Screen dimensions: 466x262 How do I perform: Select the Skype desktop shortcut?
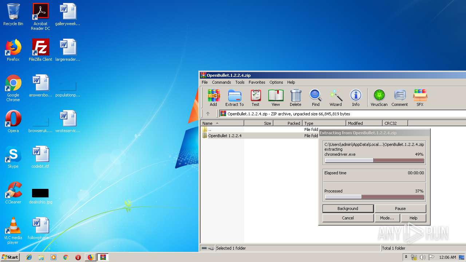13,158
